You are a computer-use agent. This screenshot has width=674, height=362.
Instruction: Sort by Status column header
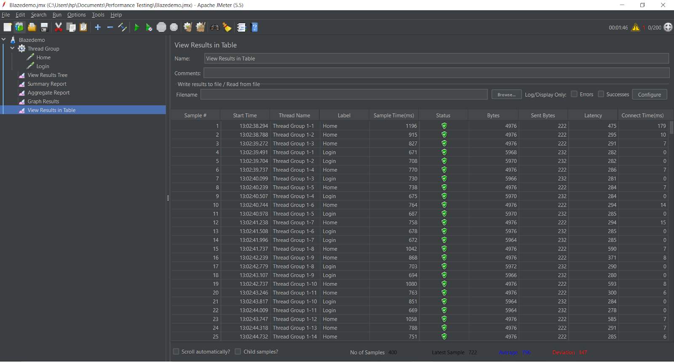click(443, 115)
